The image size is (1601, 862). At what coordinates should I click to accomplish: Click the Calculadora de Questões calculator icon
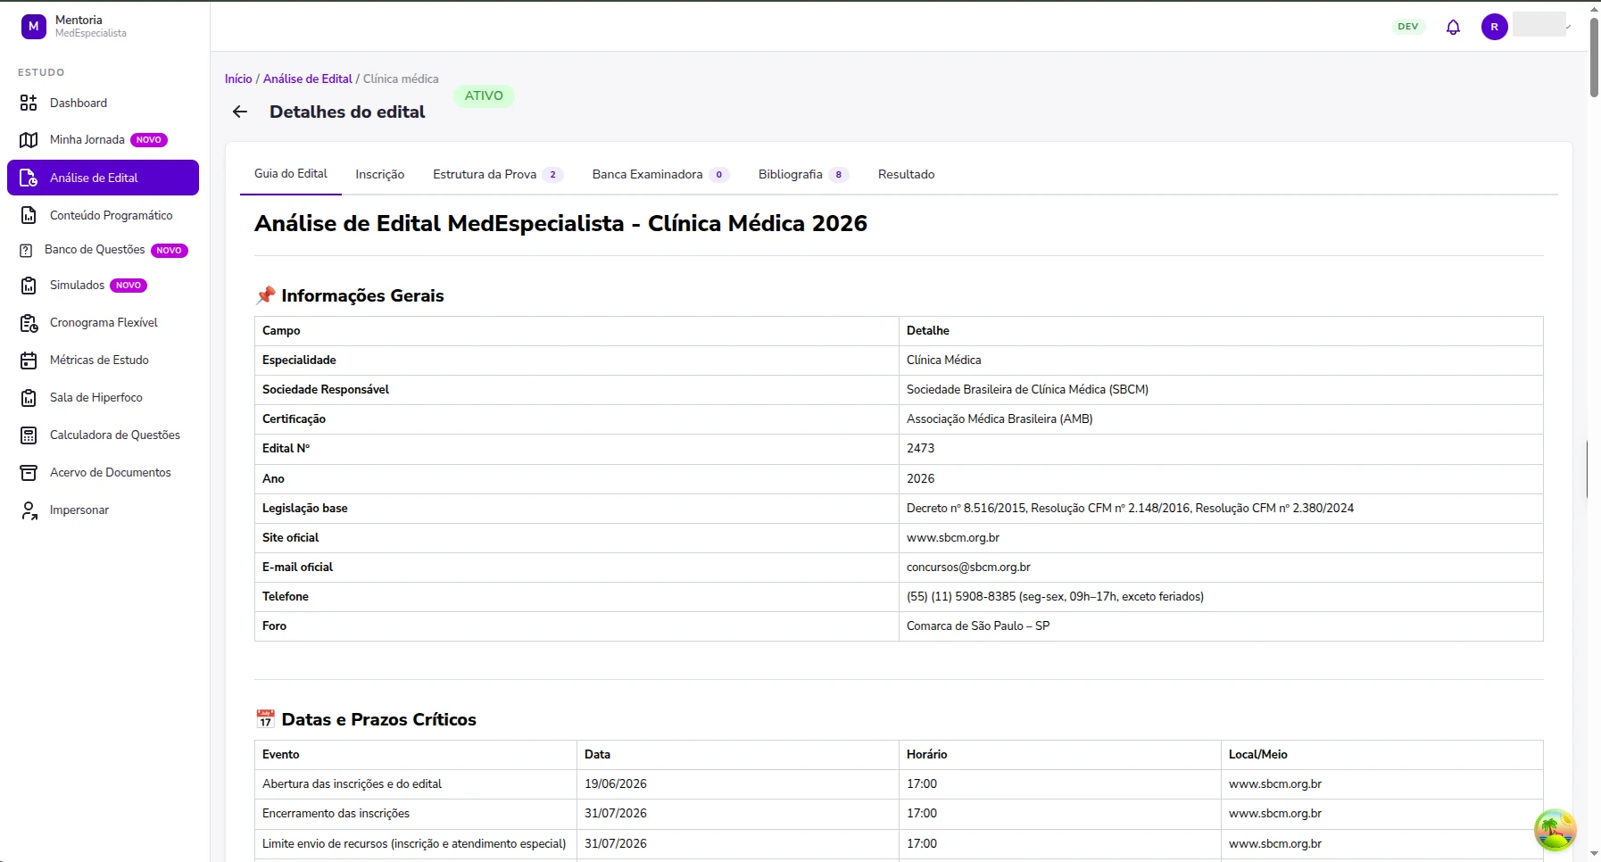click(29, 435)
